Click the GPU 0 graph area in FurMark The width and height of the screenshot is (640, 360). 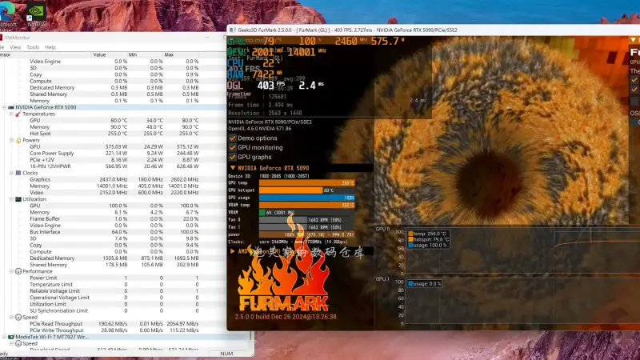(522, 251)
